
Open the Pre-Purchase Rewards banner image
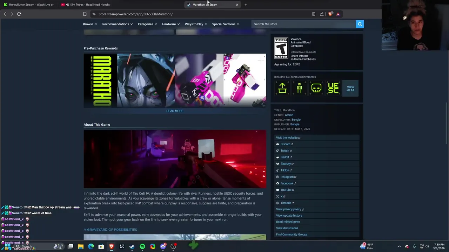pyautogui.click(x=175, y=80)
